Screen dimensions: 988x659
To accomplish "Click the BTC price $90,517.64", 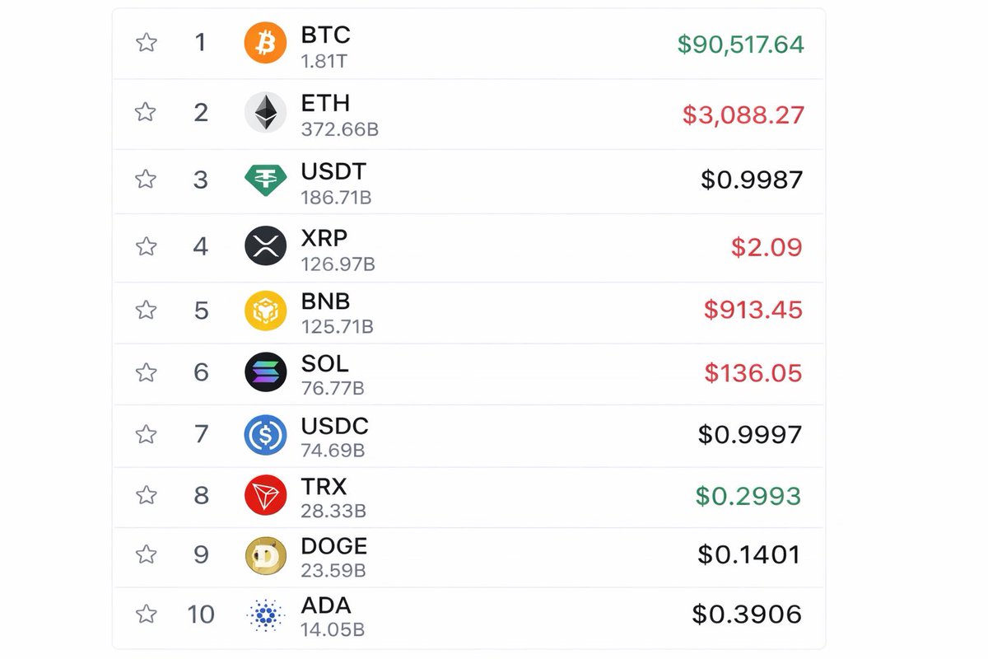I will point(740,44).
